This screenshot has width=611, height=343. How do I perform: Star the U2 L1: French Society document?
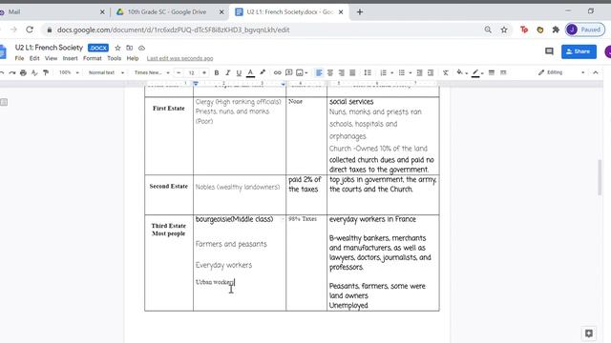(117, 48)
